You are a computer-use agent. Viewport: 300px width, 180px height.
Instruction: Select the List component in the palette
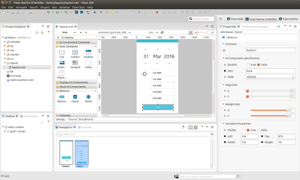click(x=62, y=53)
